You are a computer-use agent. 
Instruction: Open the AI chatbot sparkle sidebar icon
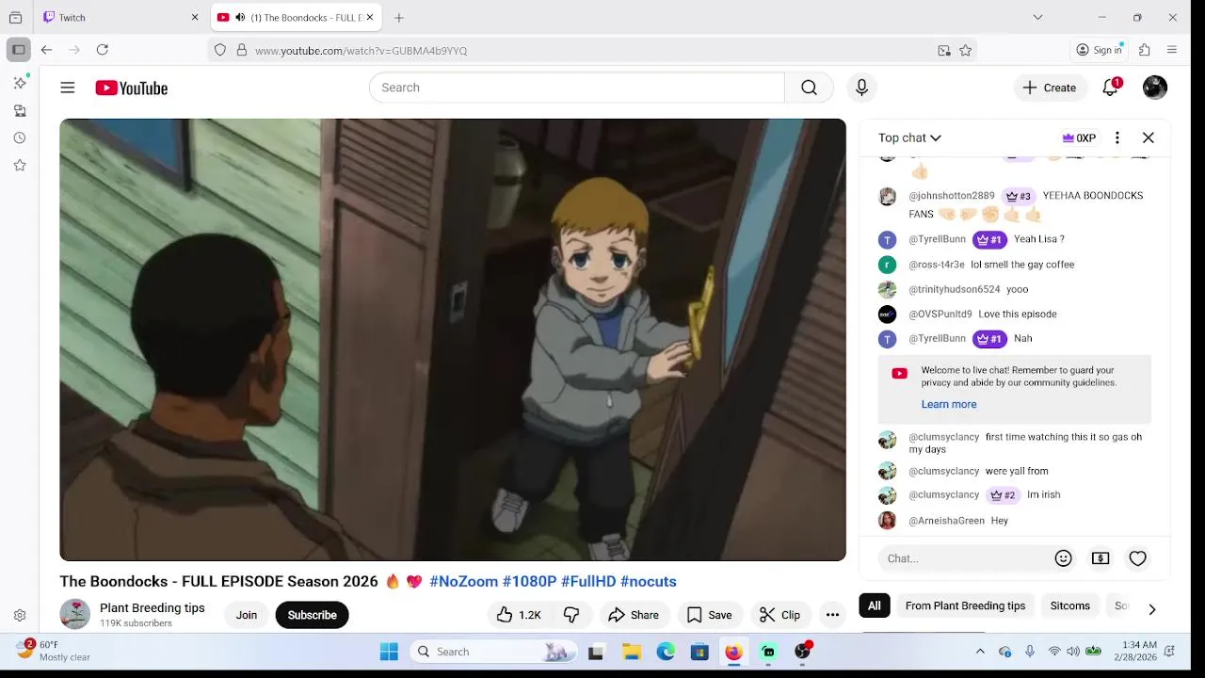point(20,83)
